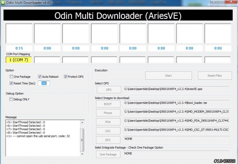Click the Phone image button
Viewport: 238px width, 164px height.
coord(108,113)
